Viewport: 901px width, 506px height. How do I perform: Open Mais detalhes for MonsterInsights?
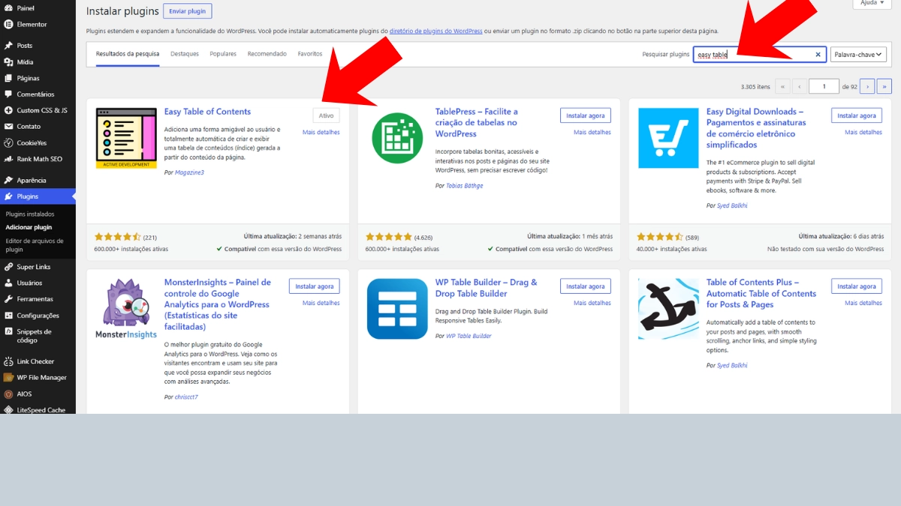(x=321, y=304)
